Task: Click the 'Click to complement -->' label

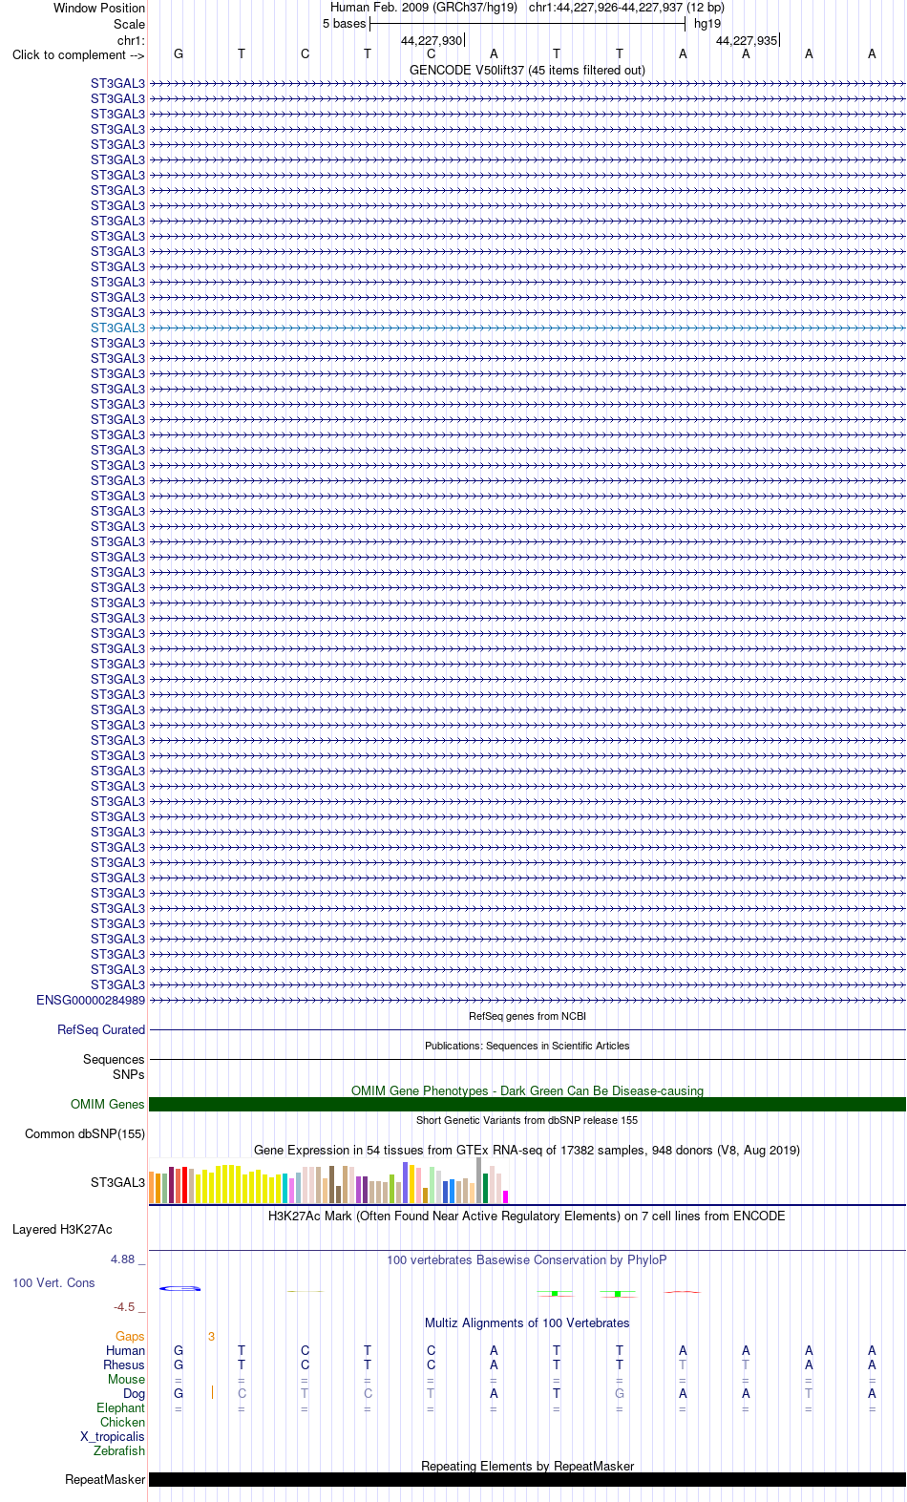Action: click(x=78, y=54)
